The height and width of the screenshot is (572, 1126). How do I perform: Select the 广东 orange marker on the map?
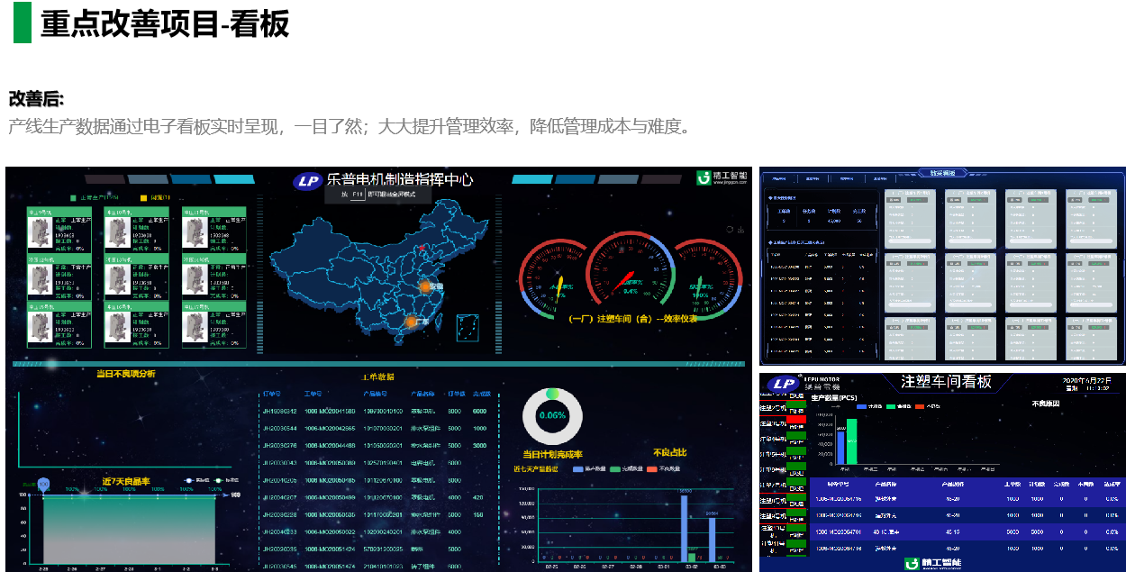pos(411,322)
